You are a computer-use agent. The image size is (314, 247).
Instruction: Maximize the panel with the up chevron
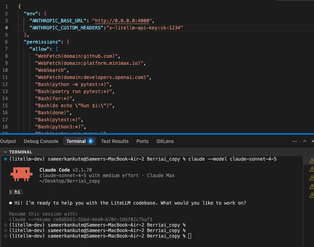click(305, 141)
